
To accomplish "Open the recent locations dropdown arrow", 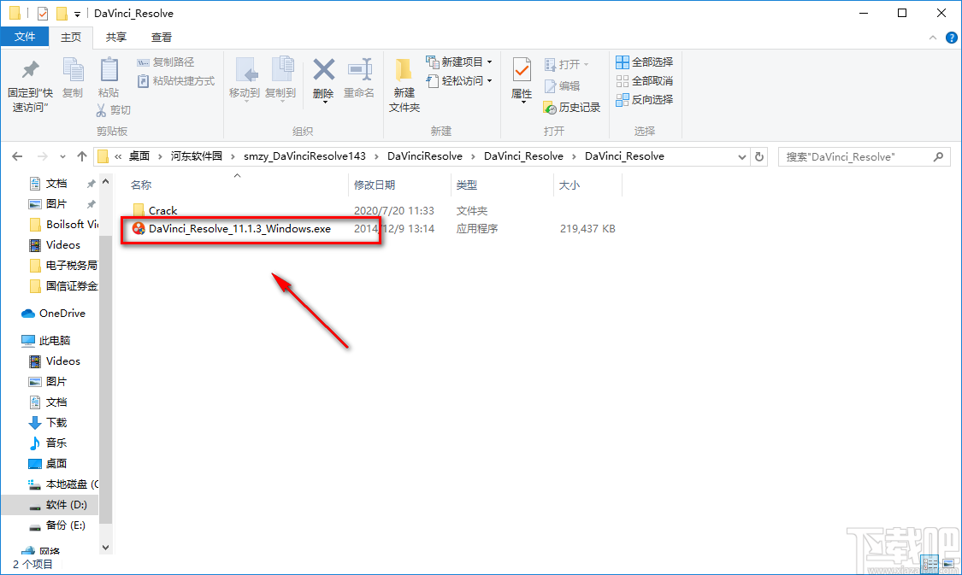I will tap(62, 157).
